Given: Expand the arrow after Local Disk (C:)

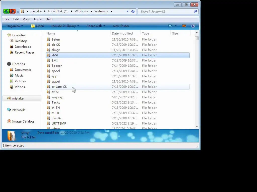Looking at the screenshot, I should click(x=72, y=11).
